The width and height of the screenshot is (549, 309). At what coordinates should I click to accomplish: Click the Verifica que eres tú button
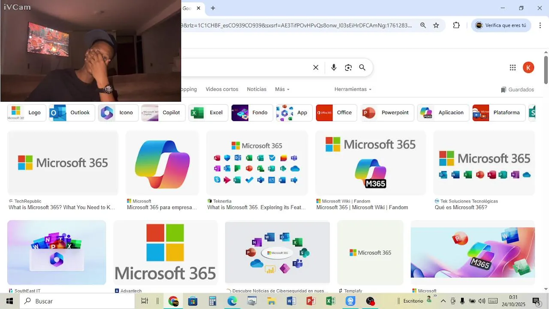501,25
